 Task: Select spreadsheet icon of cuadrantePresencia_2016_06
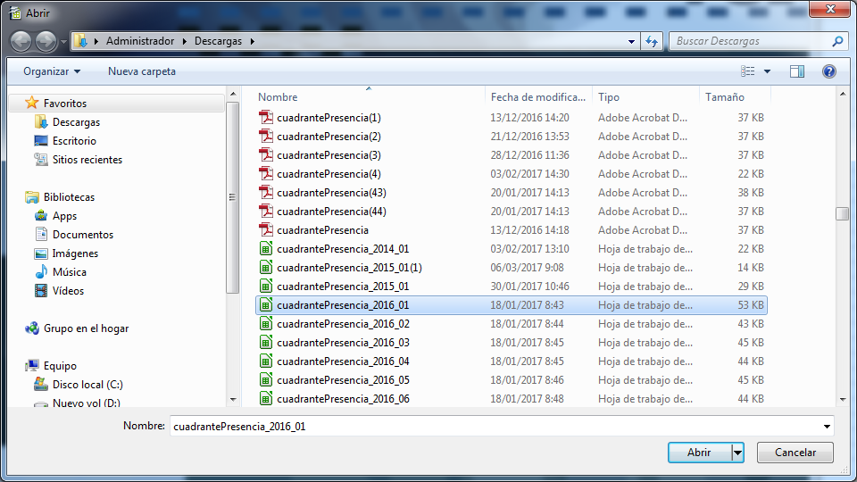[266, 399]
